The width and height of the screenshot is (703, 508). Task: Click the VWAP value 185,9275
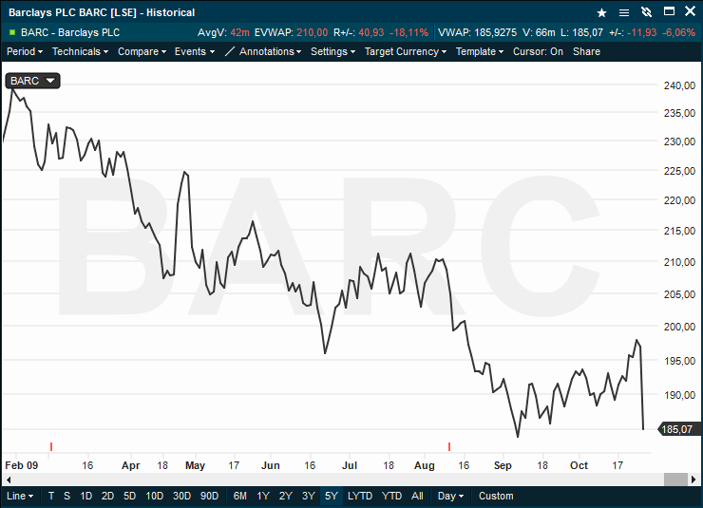tap(495, 32)
